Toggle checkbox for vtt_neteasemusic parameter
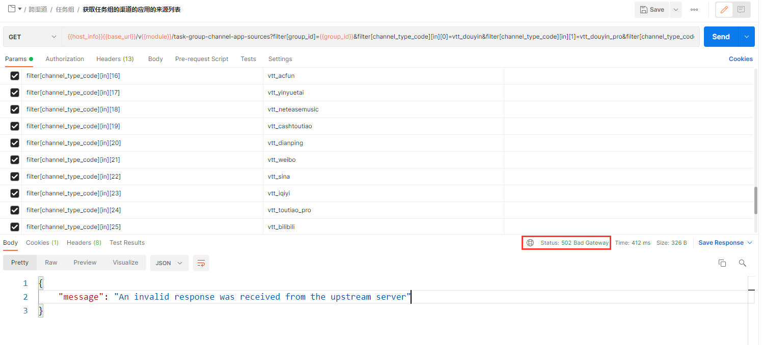 point(15,109)
